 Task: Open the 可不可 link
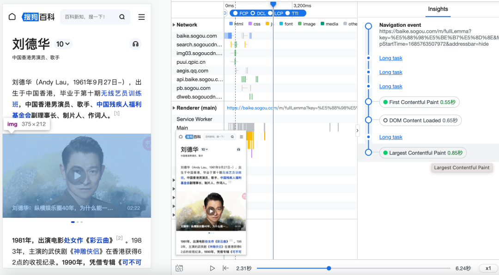(132, 263)
